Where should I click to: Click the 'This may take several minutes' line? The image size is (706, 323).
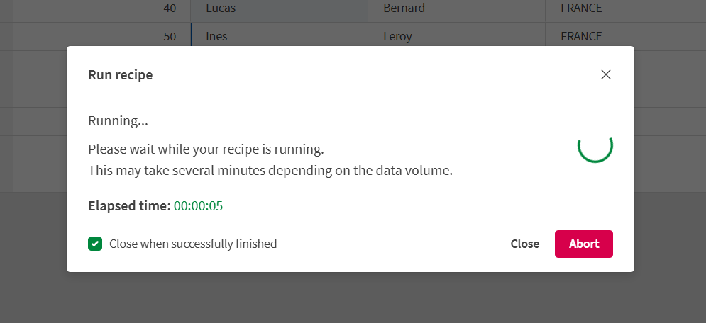270,171
